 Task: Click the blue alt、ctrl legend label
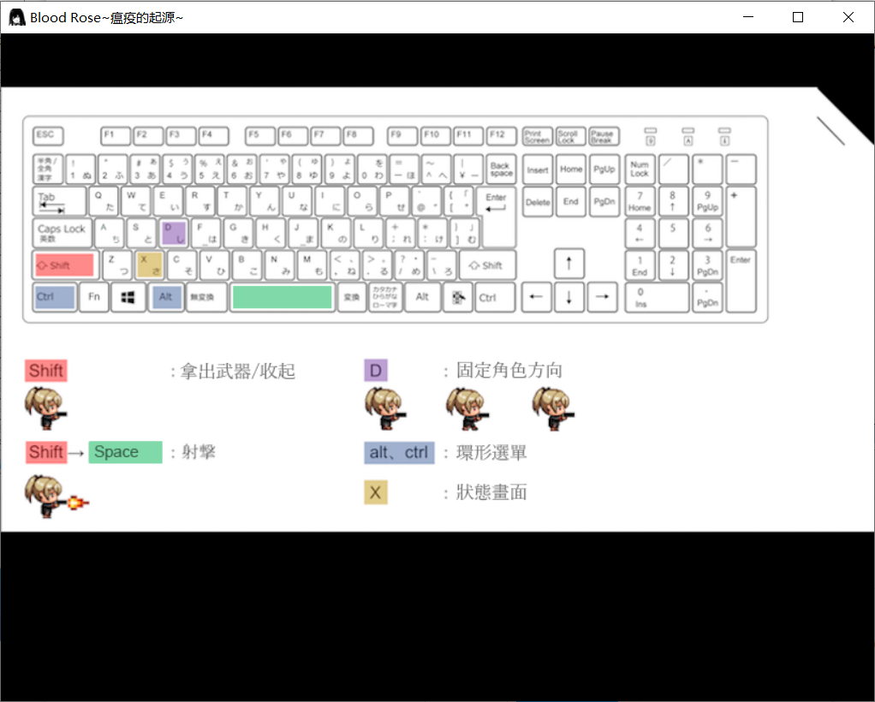pos(399,453)
